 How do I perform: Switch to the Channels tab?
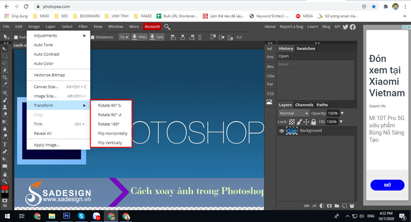click(x=304, y=105)
